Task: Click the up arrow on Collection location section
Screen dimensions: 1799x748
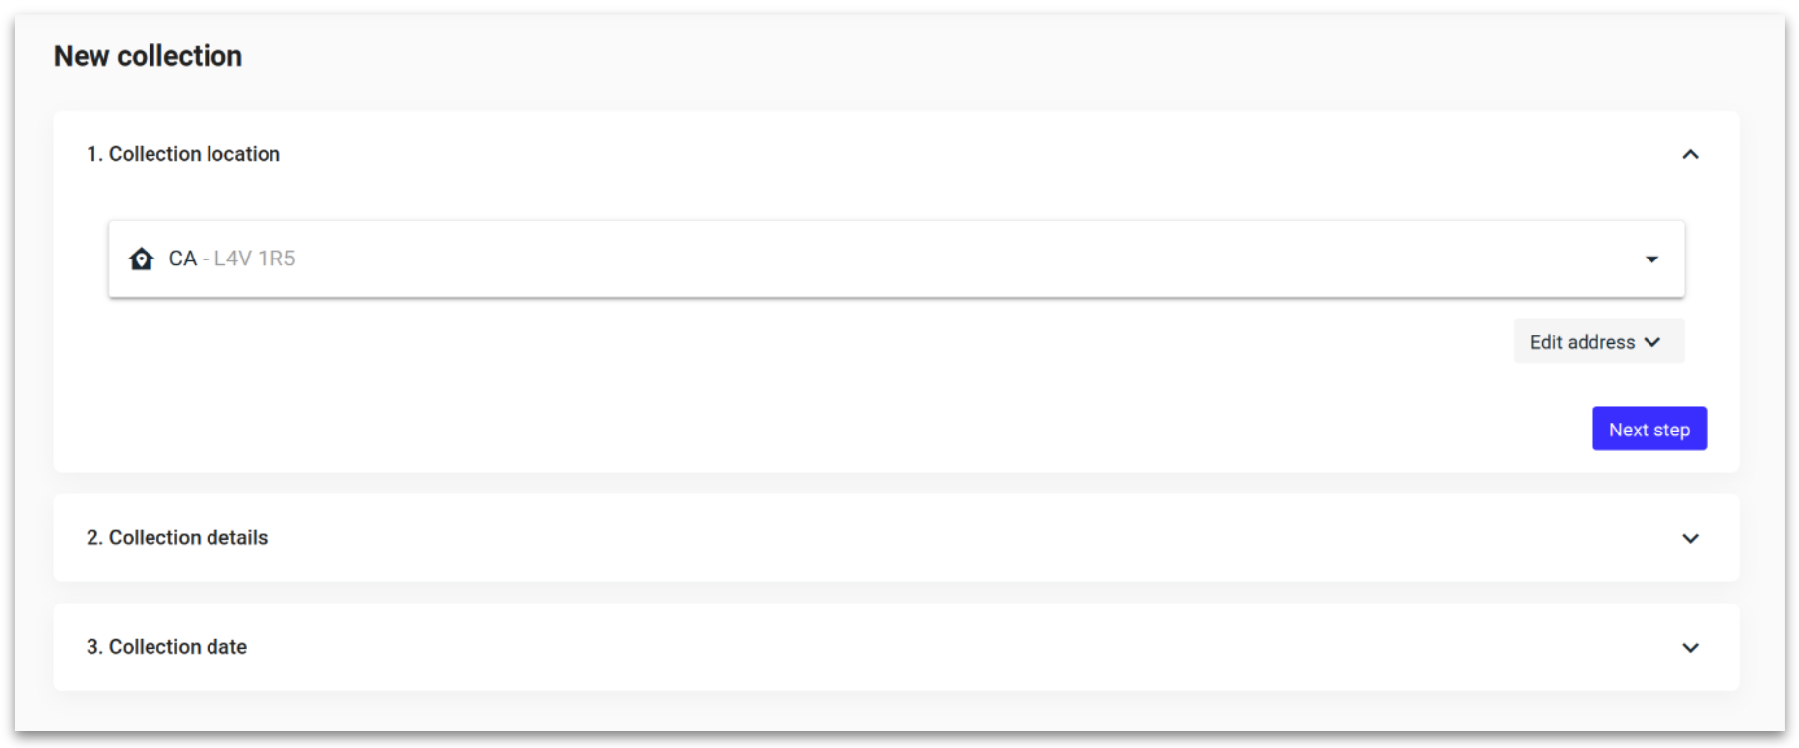Action: (1690, 154)
